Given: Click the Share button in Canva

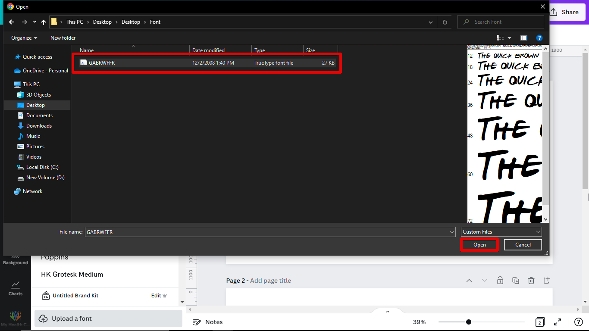Looking at the screenshot, I should pos(565,12).
